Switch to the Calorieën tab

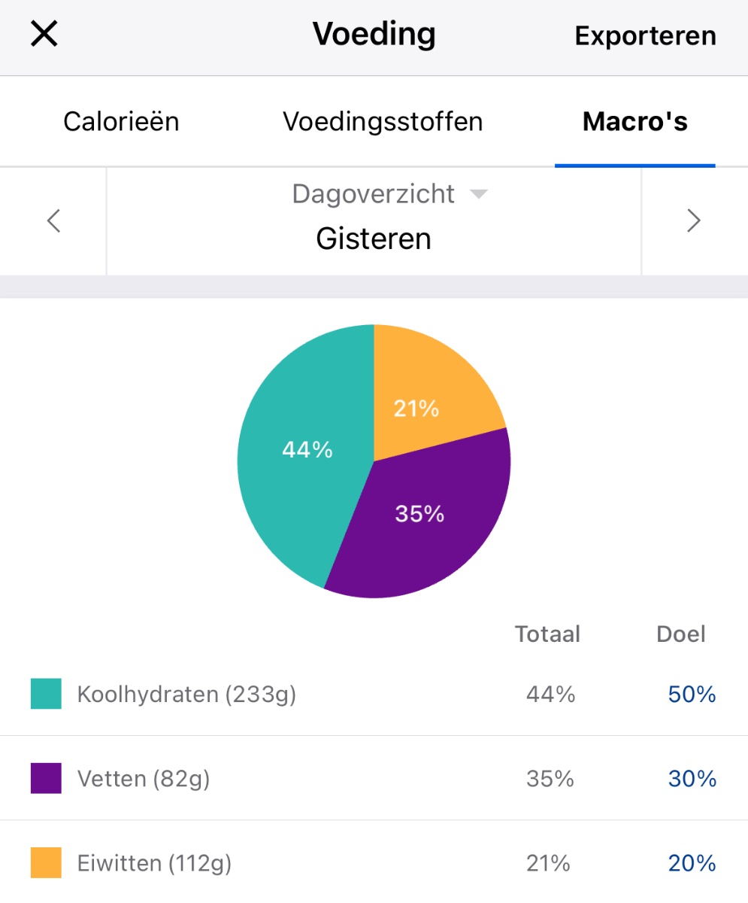[x=121, y=121]
